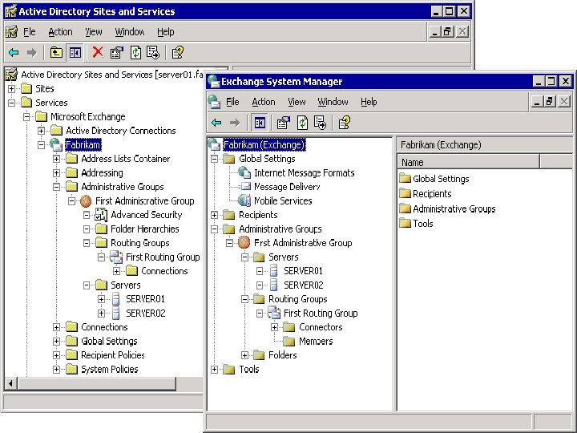Click Export List icon in Exchange System Manager toolbar
The height and width of the screenshot is (433, 577).
pos(320,123)
